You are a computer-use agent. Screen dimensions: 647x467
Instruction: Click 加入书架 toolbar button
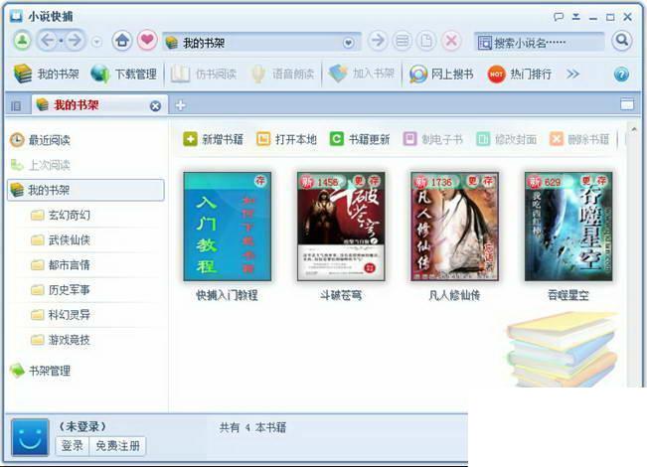[362, 74]
